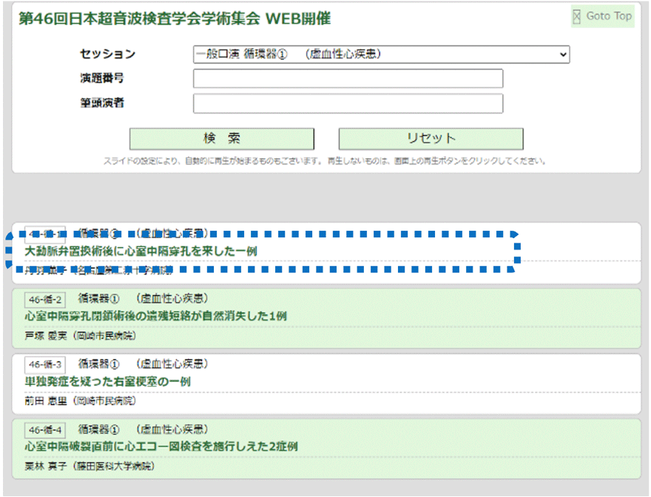Click the 栗林 (藤田医科大学病院) author line
The width and height of the screenshot is (651, 497).
click(x=90, y=466)
